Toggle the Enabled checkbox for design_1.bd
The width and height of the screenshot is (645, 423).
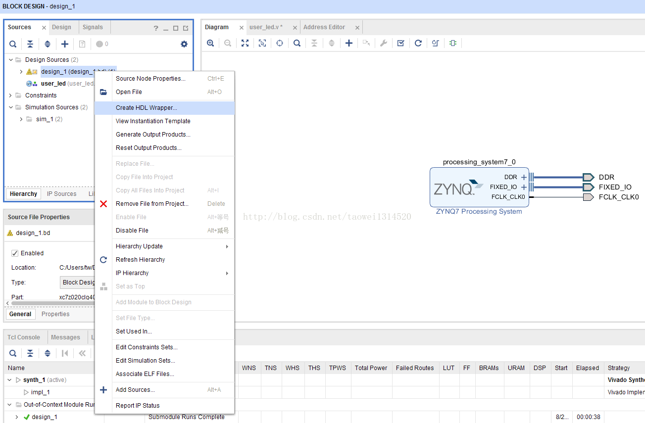(15, 253)
